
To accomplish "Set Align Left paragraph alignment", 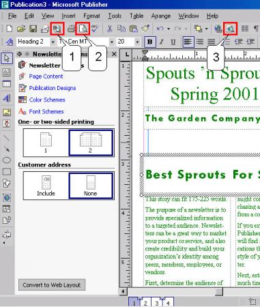I will click(188, 42).
